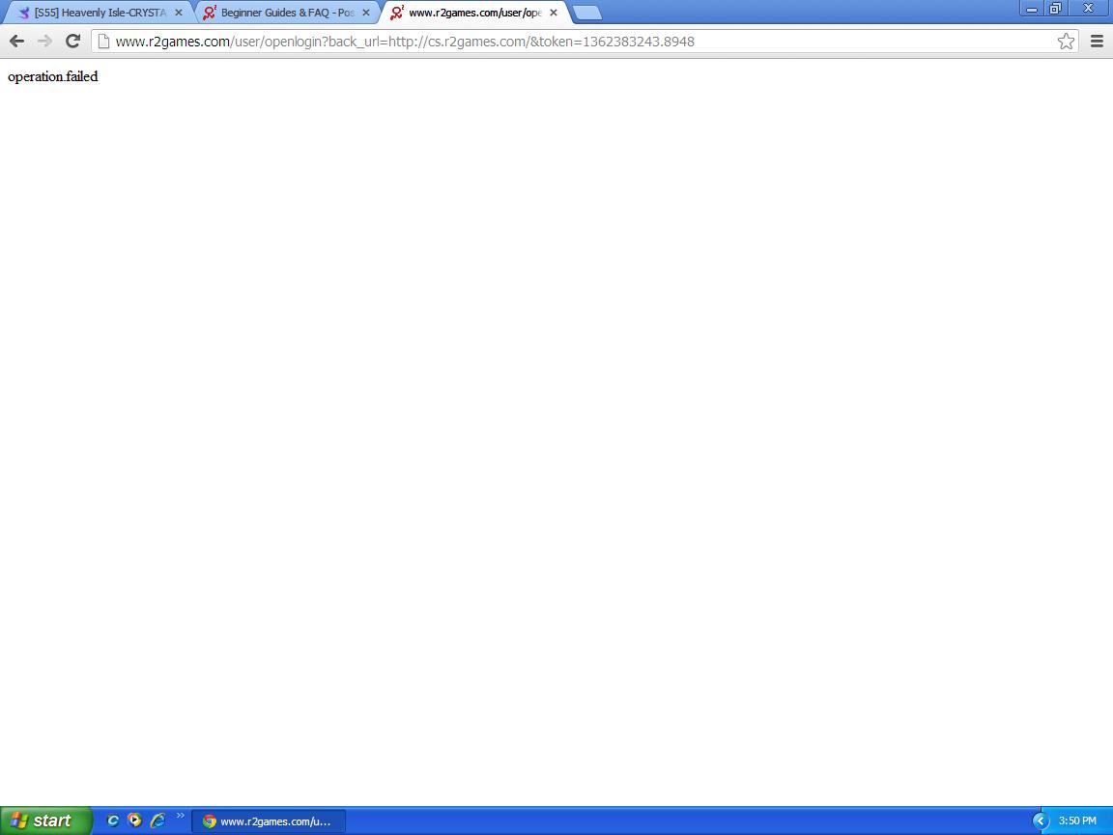Screen dimensions: 1113x835
Task: Click the browser Back arrow
Action: point(16,41)
